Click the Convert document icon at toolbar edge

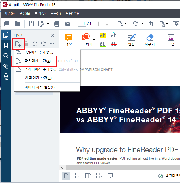[176, 24]
